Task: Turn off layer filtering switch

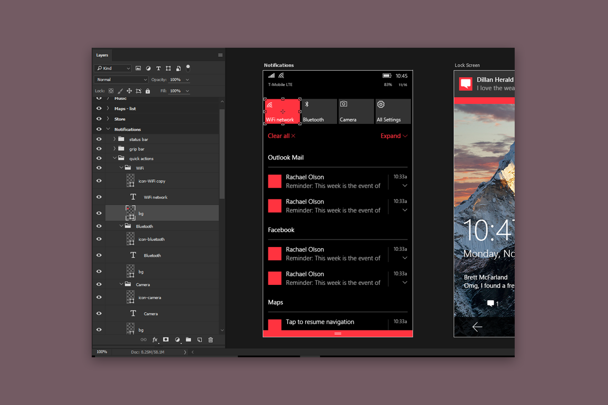Action: (188, 68)
